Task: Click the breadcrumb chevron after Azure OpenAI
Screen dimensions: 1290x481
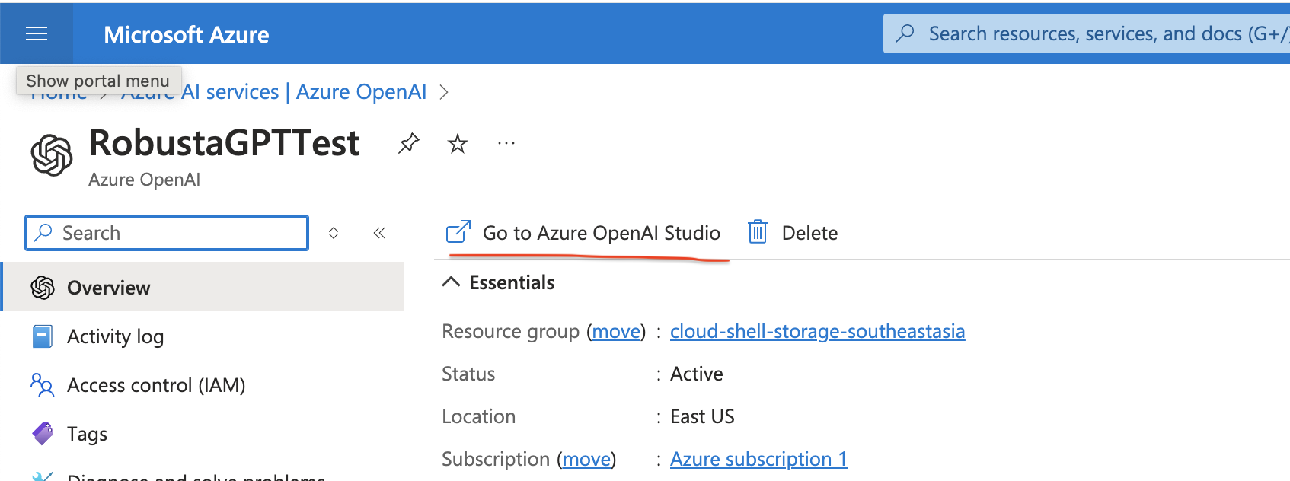Action: coord(444,92)
